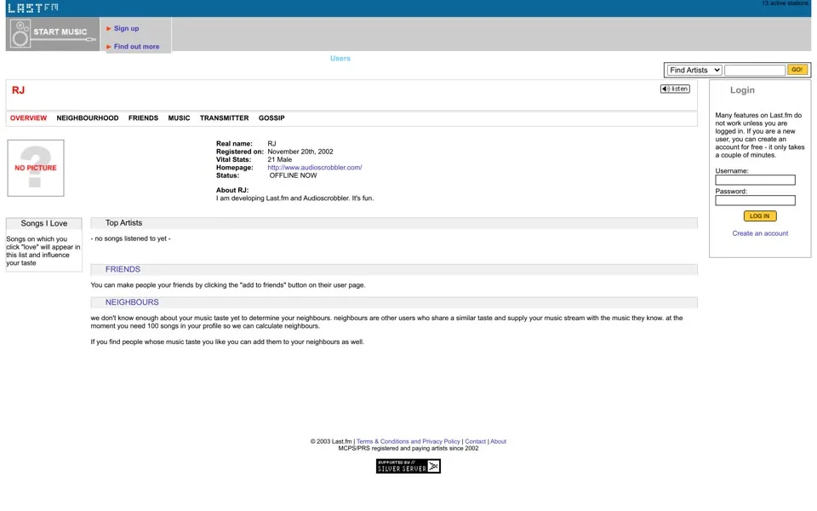The width and height of the screenshot is (817, 511).
Task: Open Terms & Conditions and Privacy Policy
Action: [x=408, y=441]
